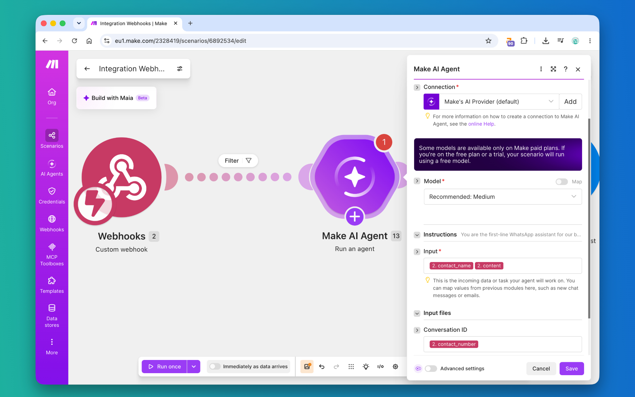Select the Integration Webhooks browser tab
635x397 pixels.
click(x=135, y=23)
